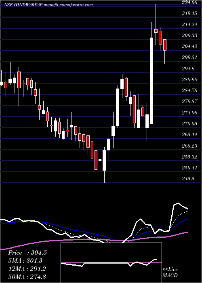Click the last red candlestick on the chart

[x=165, y=45]
